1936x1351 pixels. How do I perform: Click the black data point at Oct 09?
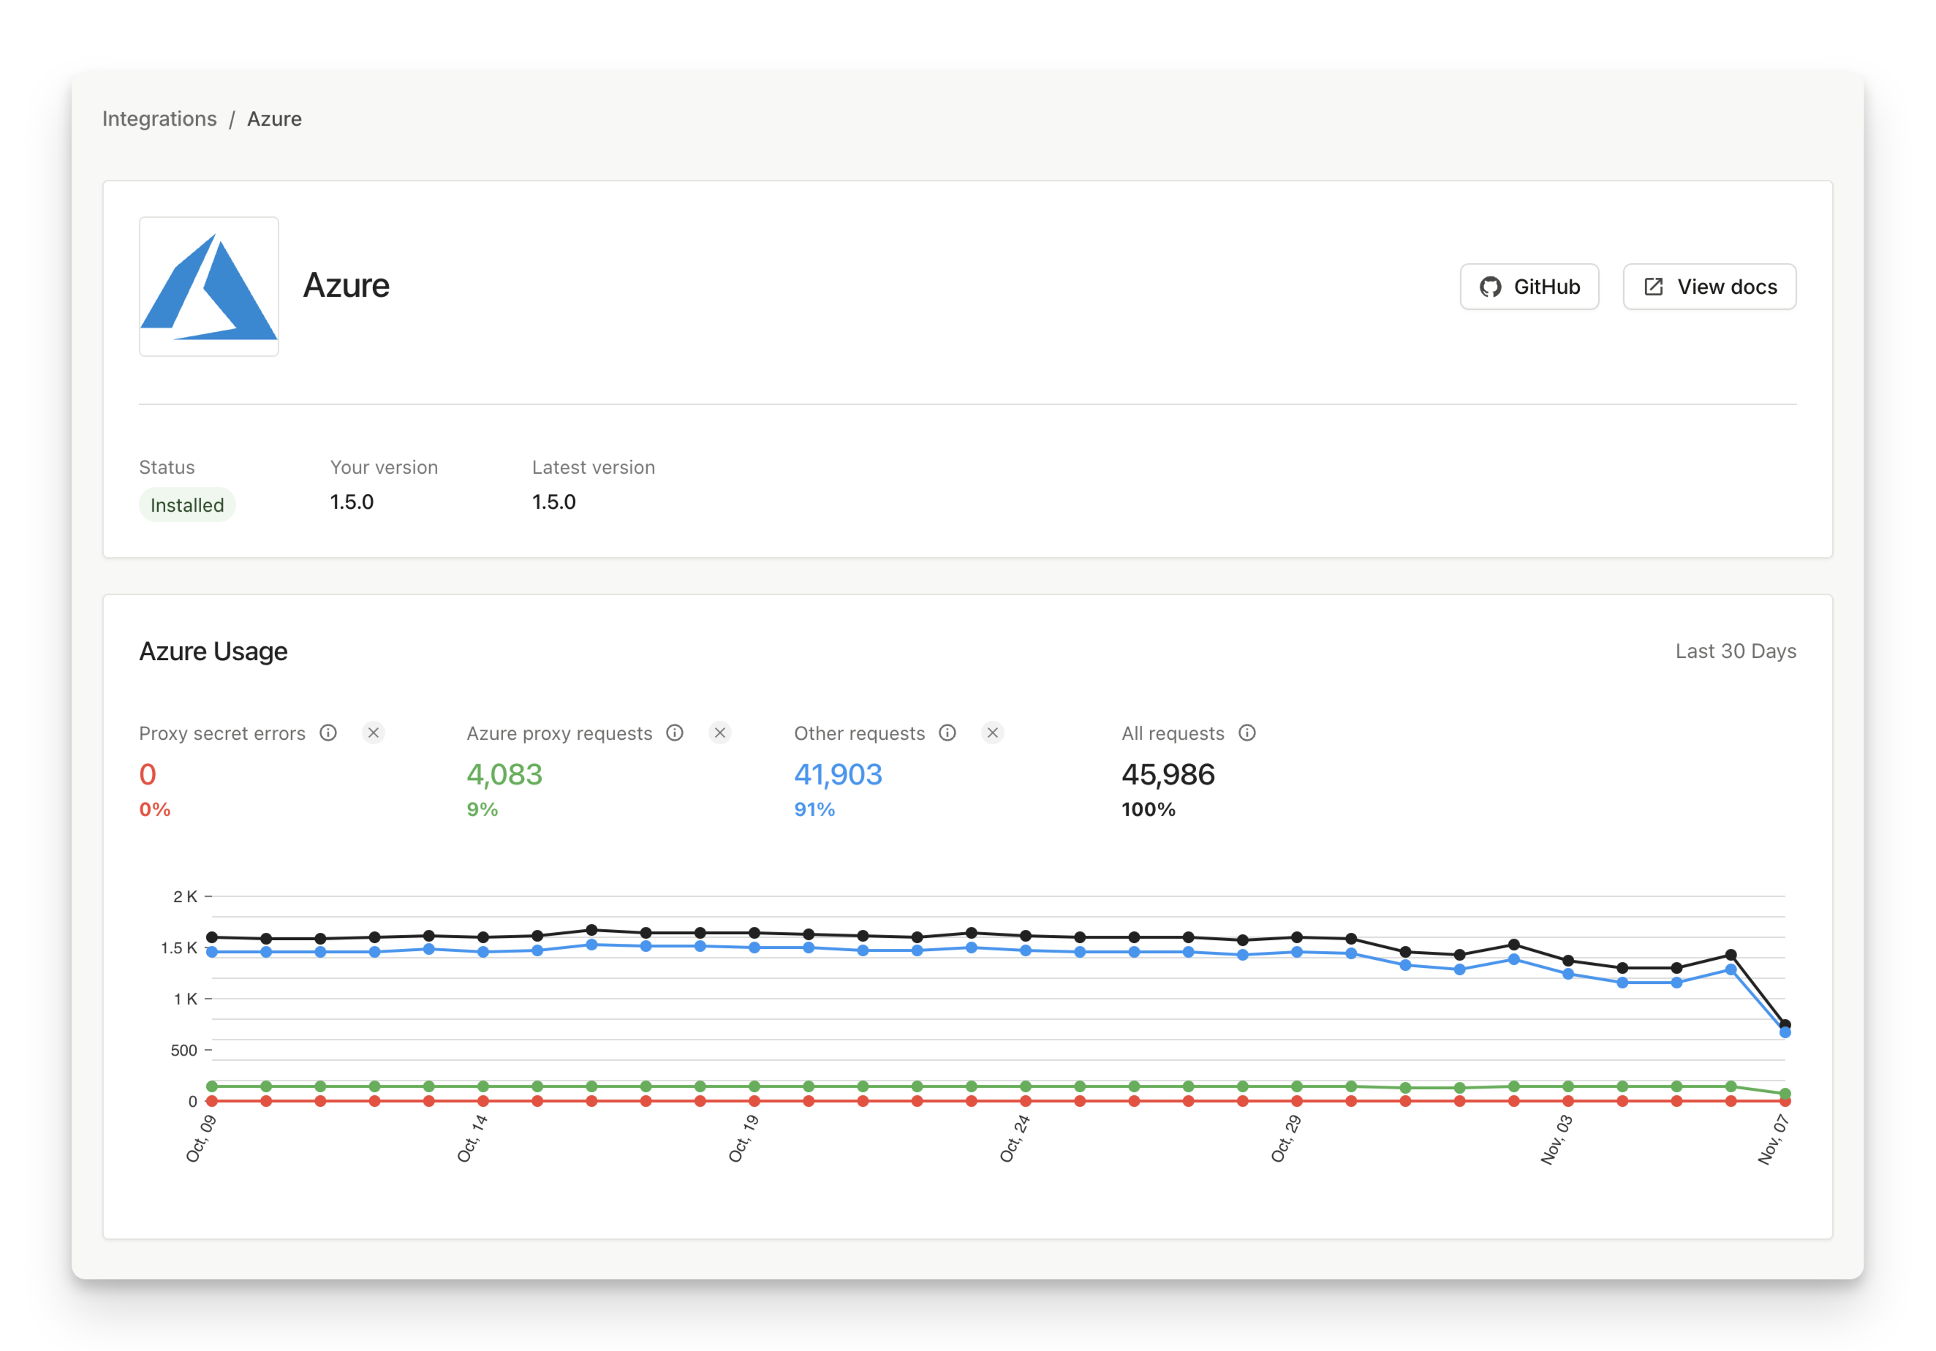[x=213, y=937]
